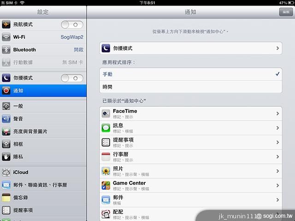Screen dimensions: 295x221
Task: Tap the FaceTime app name text
Action: click(x=125, y=111)
